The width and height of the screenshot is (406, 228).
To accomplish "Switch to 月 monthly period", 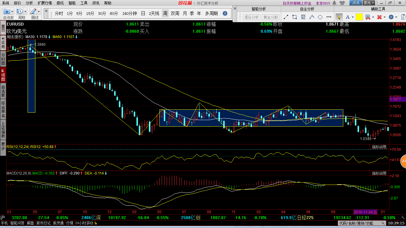I will pyautogui.click(x=185, y=14).
